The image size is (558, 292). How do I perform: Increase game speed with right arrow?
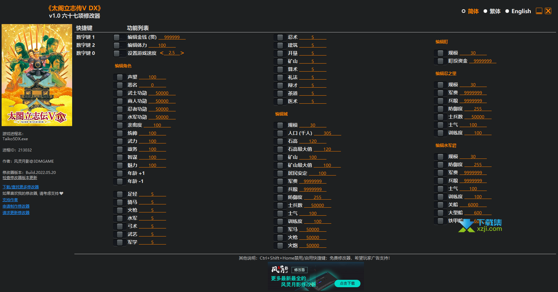point(182,53)
